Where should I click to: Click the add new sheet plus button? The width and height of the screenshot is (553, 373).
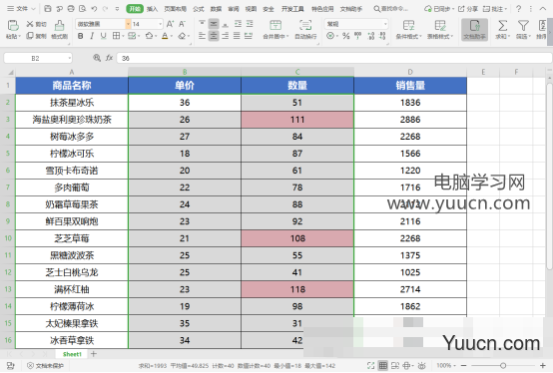(94, 354)
